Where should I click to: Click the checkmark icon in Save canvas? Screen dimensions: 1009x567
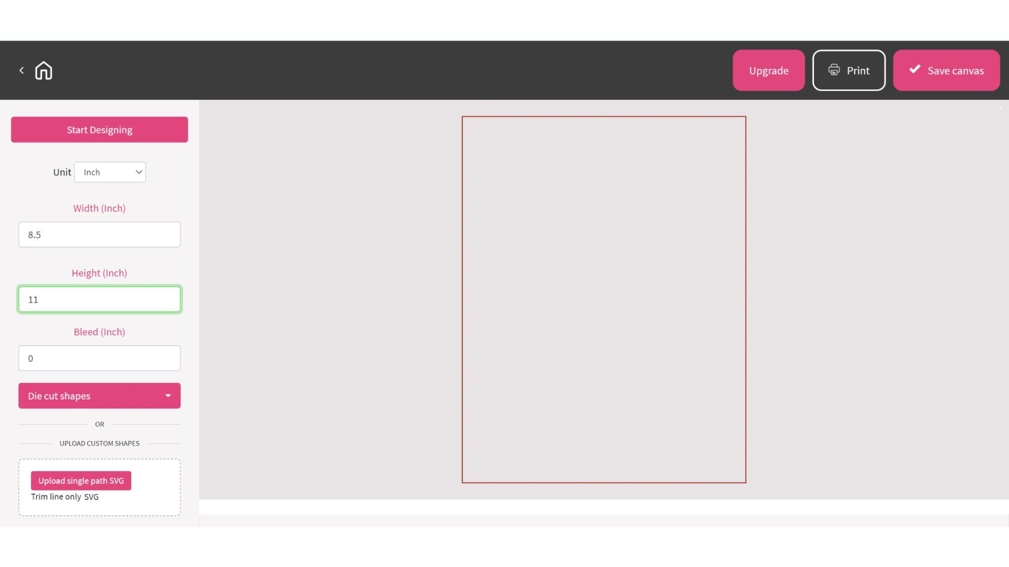(915, 69)
